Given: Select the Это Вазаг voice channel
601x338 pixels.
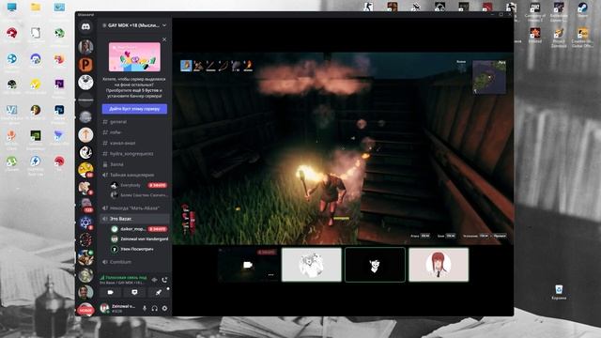Looking at the screenshot, I should (x=134, y=219).
